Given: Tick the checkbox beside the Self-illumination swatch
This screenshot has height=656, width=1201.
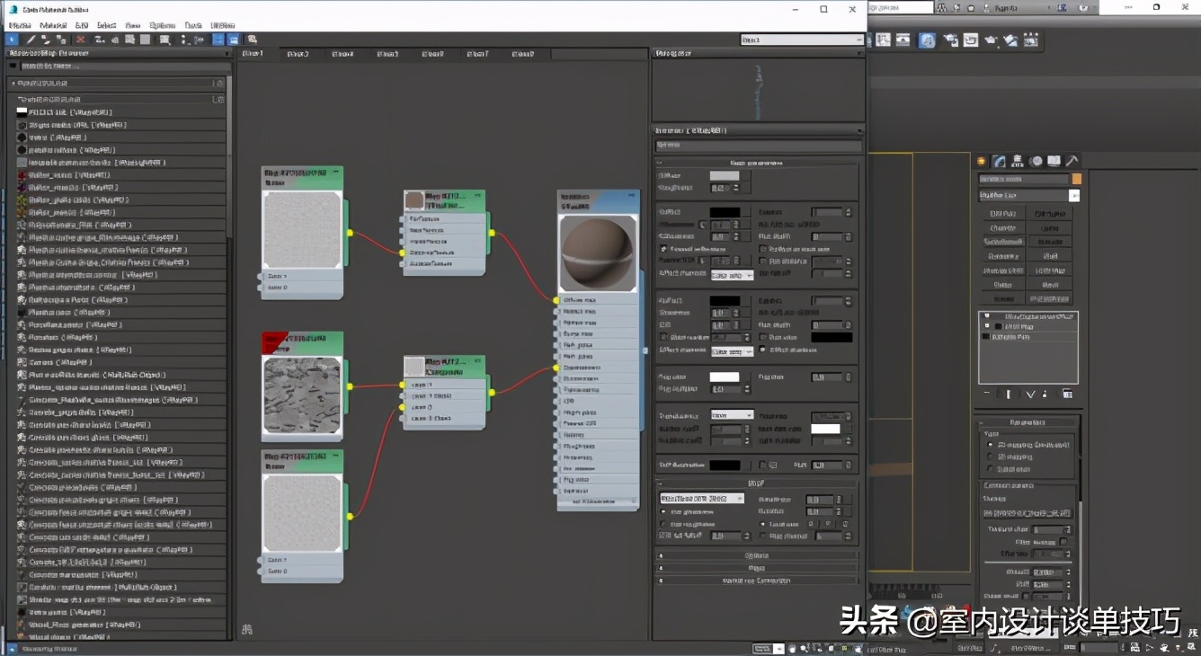Looking at the screenshot, I should click(762, 465).
